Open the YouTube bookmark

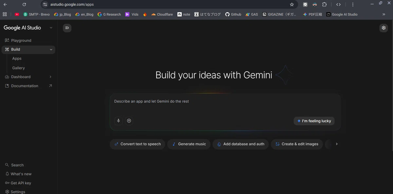17,14
